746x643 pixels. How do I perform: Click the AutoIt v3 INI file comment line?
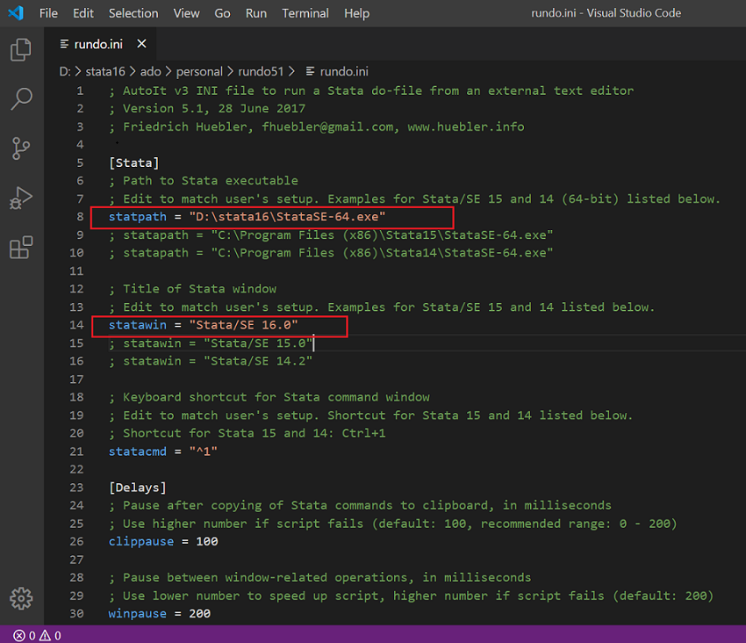click(371, 90)
